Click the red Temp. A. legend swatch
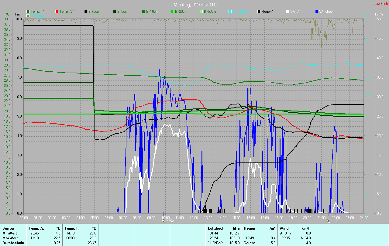Image resolution: width=389 pixels, height=246 pixels. coord(57,12)
